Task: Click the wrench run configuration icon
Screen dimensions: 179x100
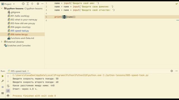Action: point(3,81)
